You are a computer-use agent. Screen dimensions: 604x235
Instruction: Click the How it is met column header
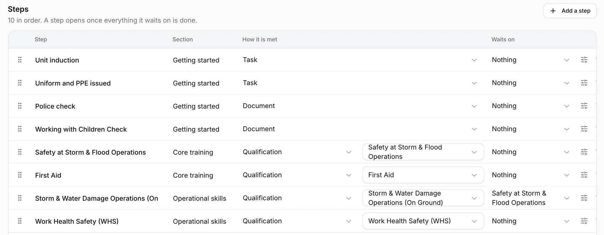coord(260,39)
